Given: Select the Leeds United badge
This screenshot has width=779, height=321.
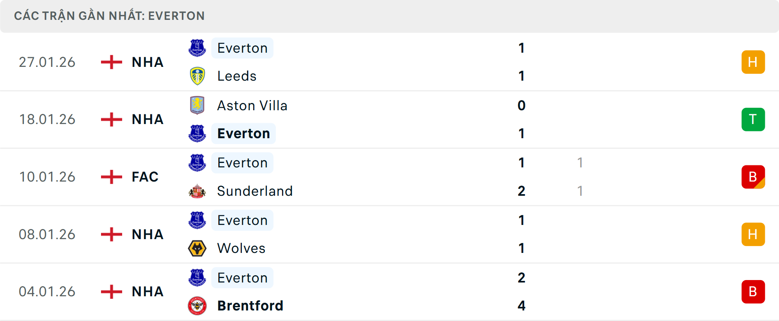Looking at the screenshot, I should pyautogui.click(x=197, y=76).
